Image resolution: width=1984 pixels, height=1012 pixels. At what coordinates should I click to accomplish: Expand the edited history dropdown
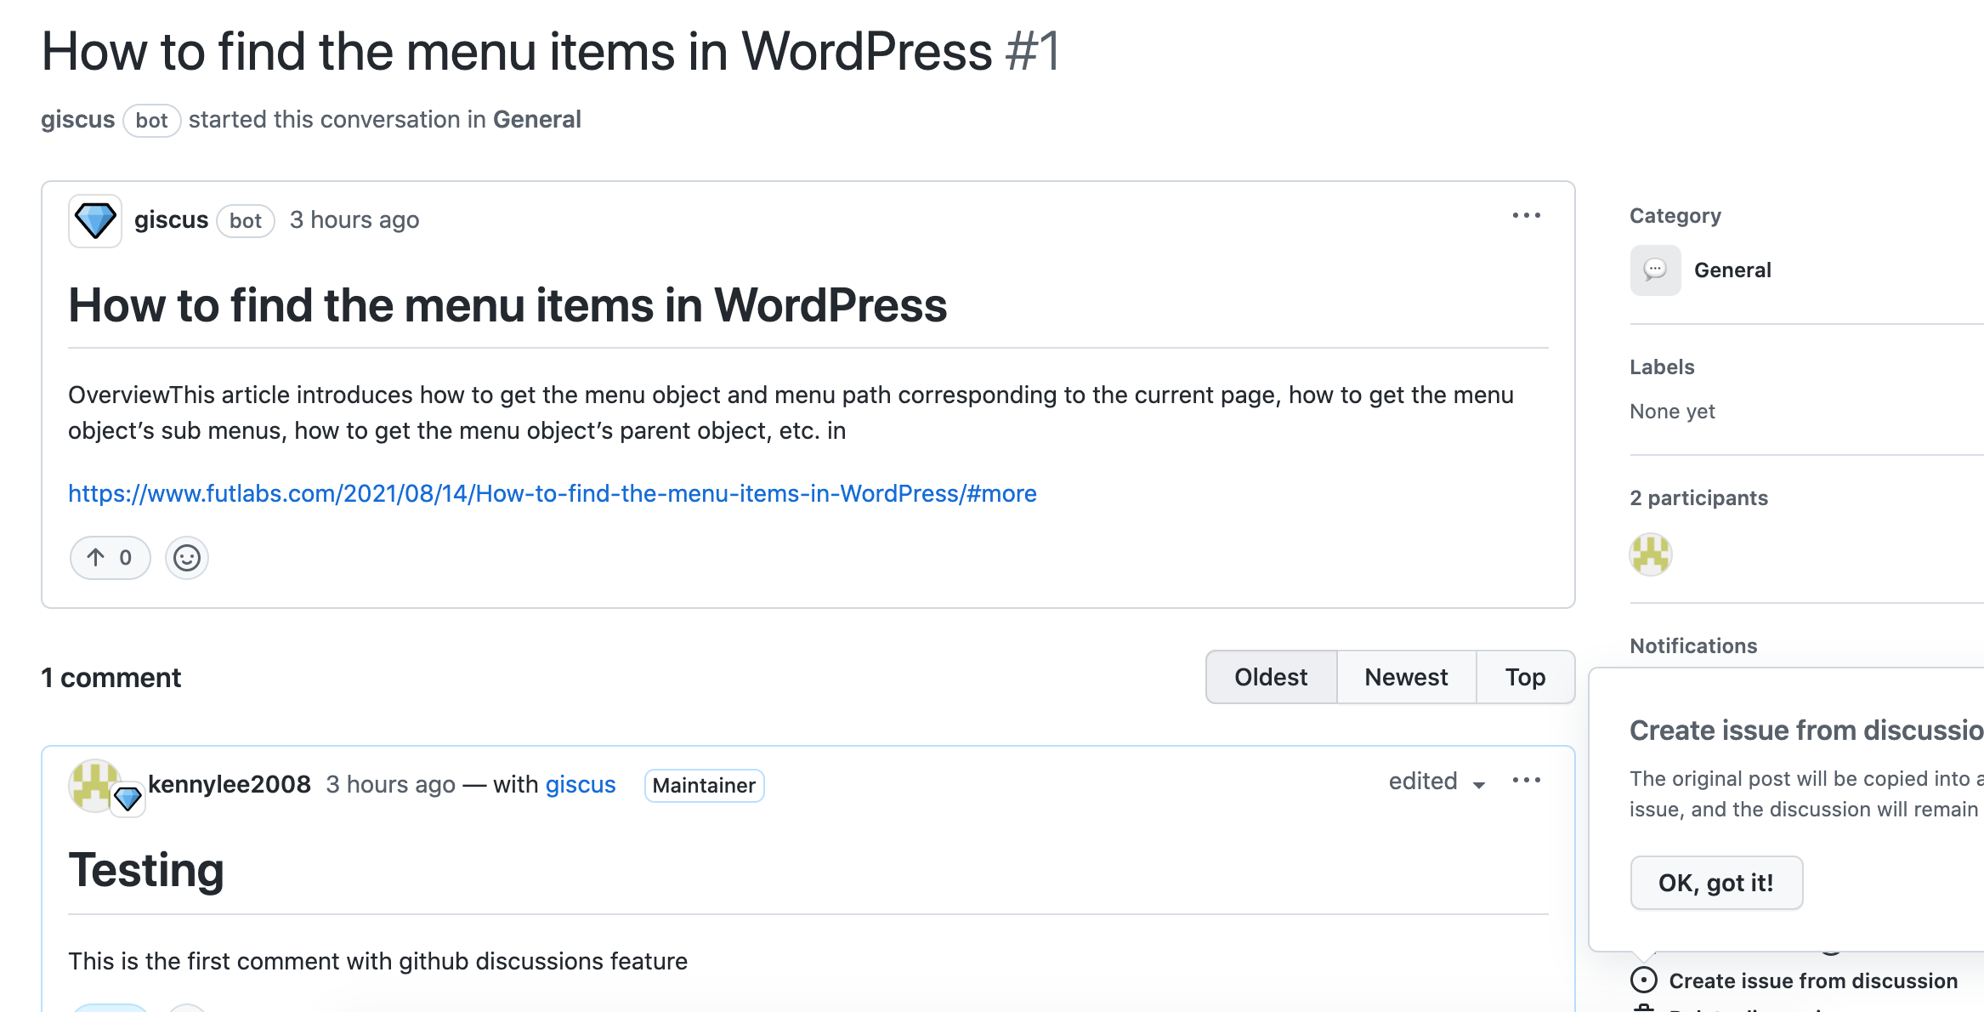[1437, 782]
